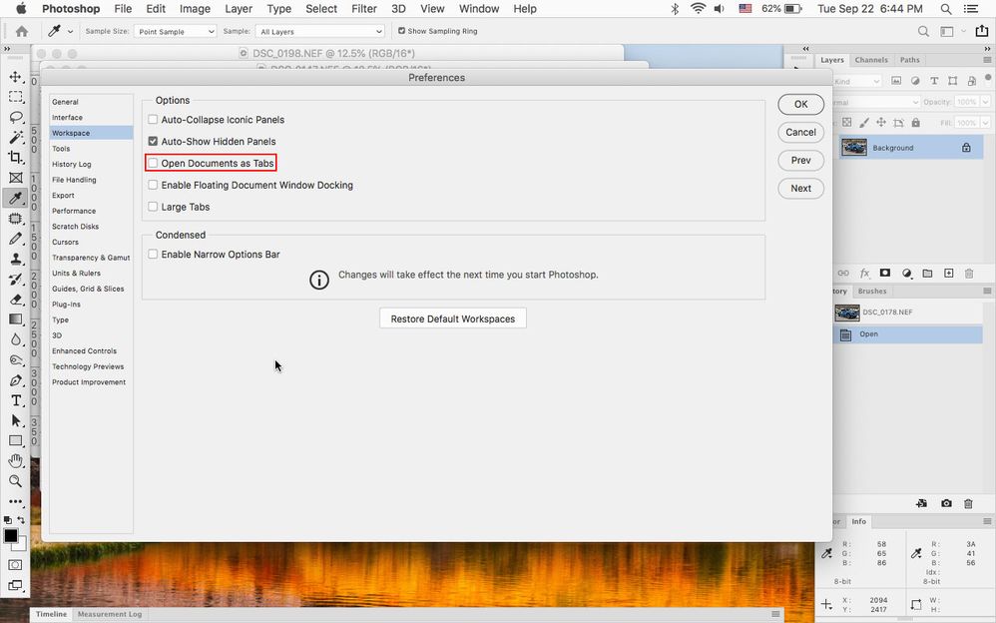The height and width of the screenshot is (623, 996).
Task: Select the Crop tool
Action: [x=15, y=157]
